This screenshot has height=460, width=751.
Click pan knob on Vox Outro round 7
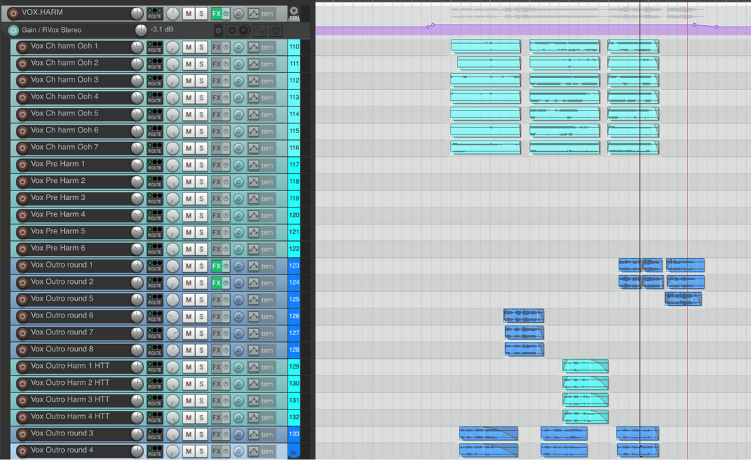(x=173, y=333)
